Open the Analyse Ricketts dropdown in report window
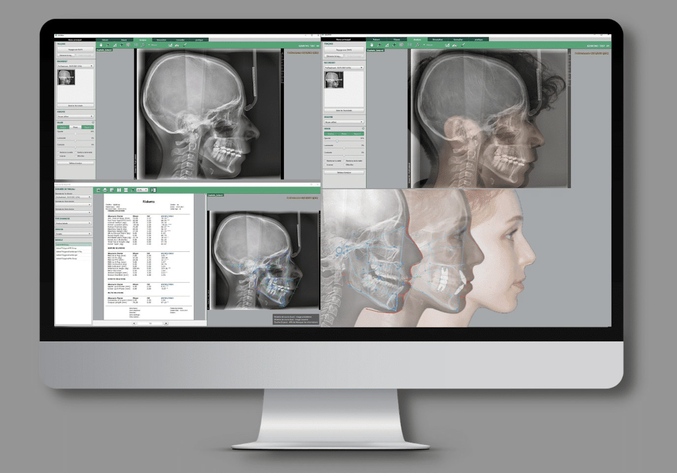Viewport: 677px width, 473px height. (x=73, y=234)
